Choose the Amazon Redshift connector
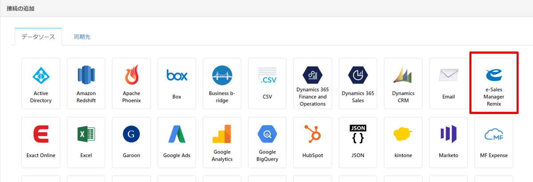 (x=86, y=84)
